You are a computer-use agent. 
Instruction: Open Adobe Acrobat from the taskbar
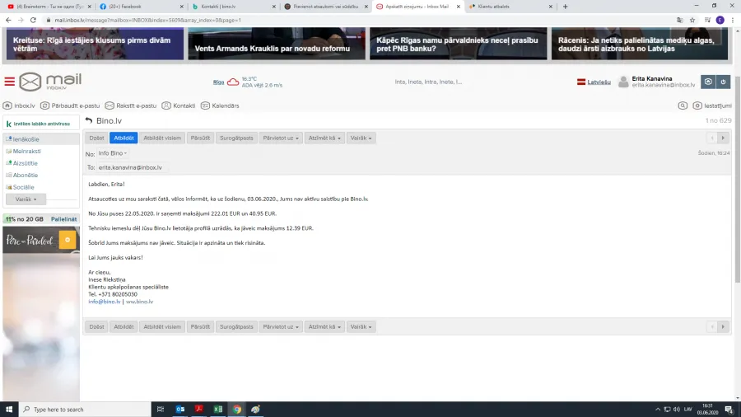point(199,410)
